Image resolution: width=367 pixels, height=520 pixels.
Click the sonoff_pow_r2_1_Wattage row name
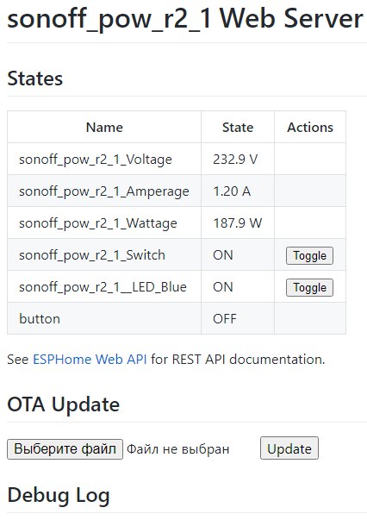coord(98,223)
